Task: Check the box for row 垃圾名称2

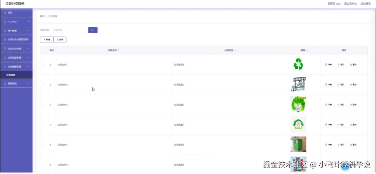Action: point(44,85)
